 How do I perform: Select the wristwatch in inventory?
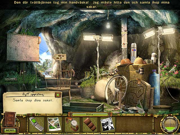coord(72,124)
